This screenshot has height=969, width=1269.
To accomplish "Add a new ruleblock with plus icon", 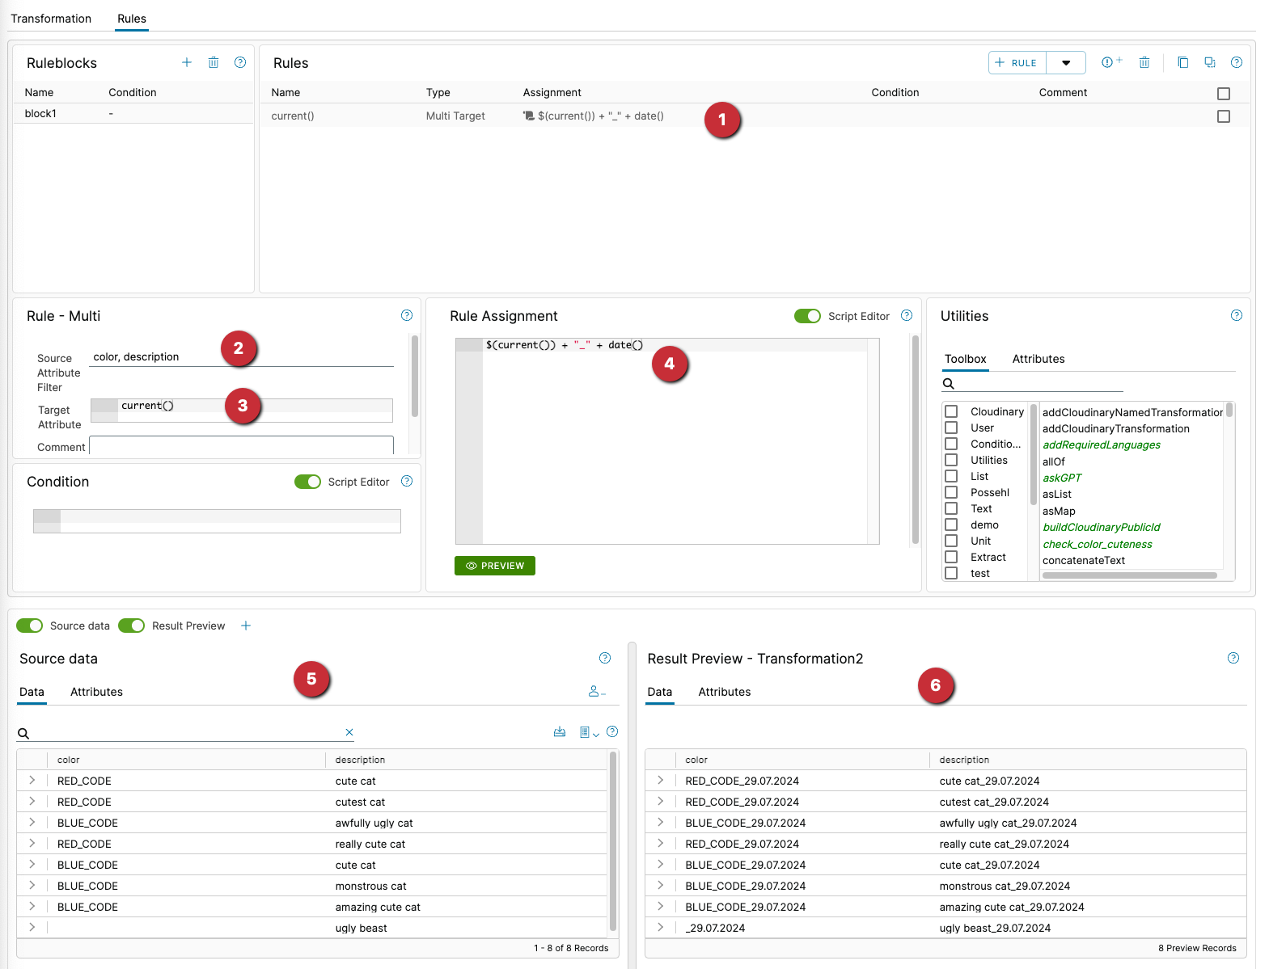I will [187, 62].
